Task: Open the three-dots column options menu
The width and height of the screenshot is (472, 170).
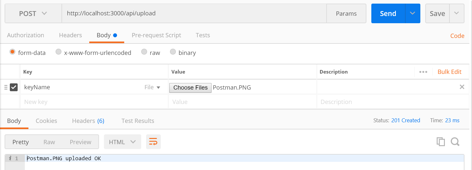Action: click(x=423, y=72)
